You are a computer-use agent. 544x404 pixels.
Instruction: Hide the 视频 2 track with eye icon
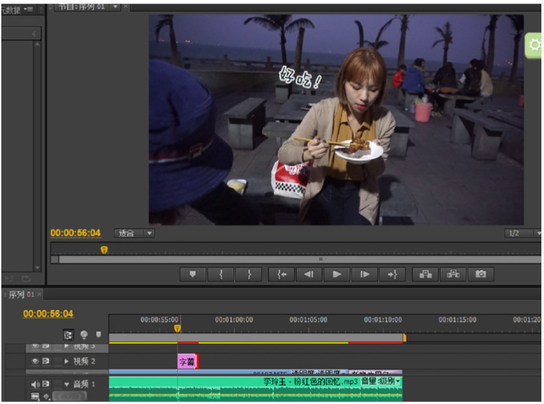pyautogui.click(x=35, y=362)
